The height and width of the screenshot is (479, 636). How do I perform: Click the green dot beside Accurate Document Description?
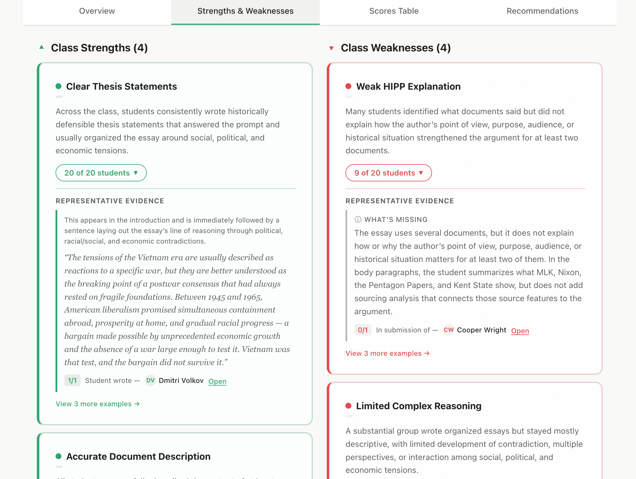point(58,456)
